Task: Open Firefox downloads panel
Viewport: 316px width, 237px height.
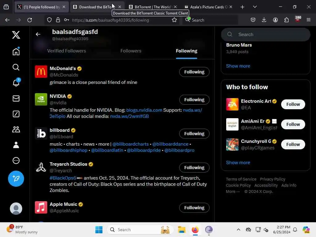Action: coord(264,20)
